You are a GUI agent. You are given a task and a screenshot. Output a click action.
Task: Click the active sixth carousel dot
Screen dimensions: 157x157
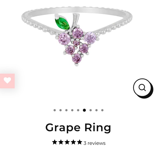click(84, 110)
